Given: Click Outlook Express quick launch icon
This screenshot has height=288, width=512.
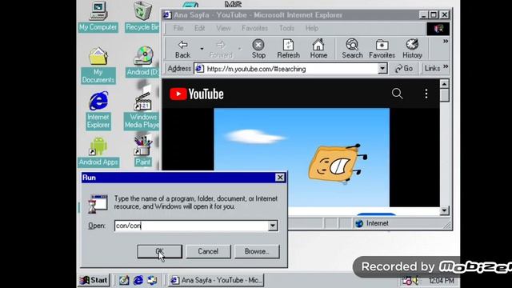Looking at the screenshot, I should [x=152, y=280].
